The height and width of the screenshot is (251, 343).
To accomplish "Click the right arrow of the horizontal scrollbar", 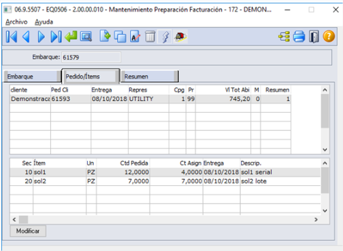I will click(x=316, y=220).
